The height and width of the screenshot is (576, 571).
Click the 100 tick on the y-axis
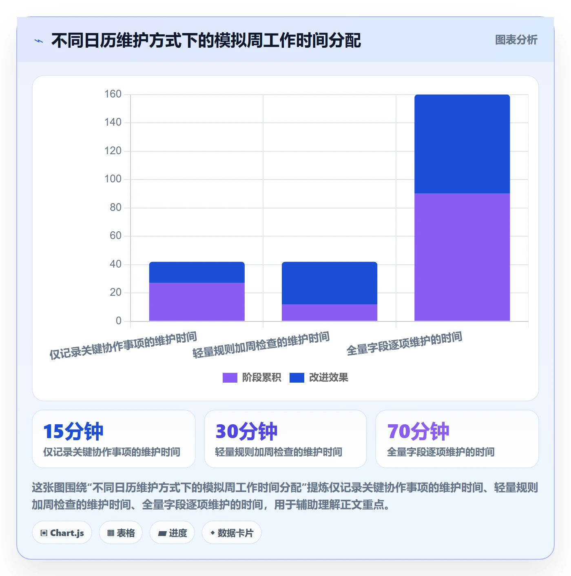113,179
